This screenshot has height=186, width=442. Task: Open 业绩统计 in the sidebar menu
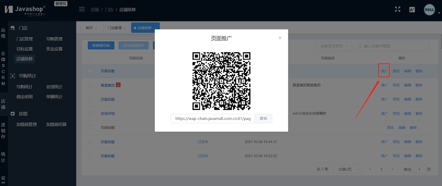click(54, 87)
